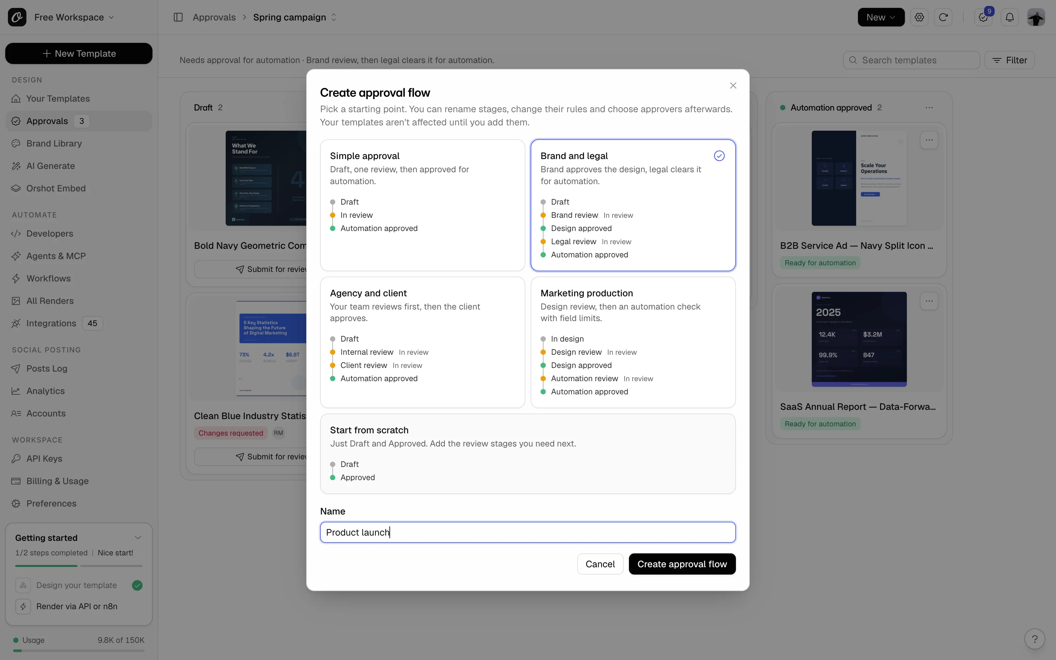Open the B2B Service Ad thumbnail

859,178
